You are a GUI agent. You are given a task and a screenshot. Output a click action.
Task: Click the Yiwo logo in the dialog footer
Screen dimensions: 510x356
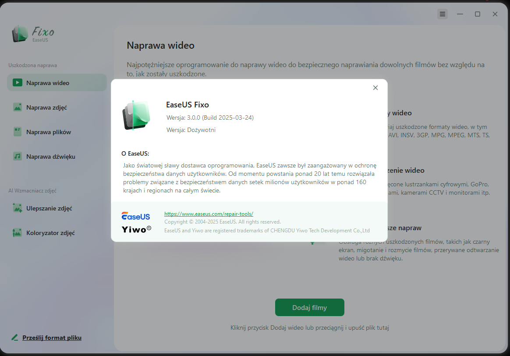pos(136,229)
